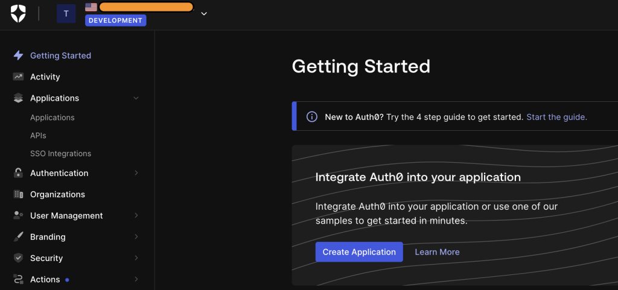Open the Organizations page

pos(57,194)
